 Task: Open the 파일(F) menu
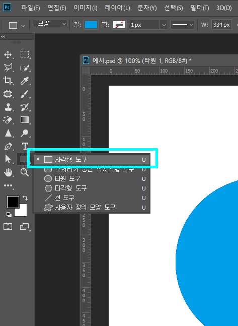31,8
